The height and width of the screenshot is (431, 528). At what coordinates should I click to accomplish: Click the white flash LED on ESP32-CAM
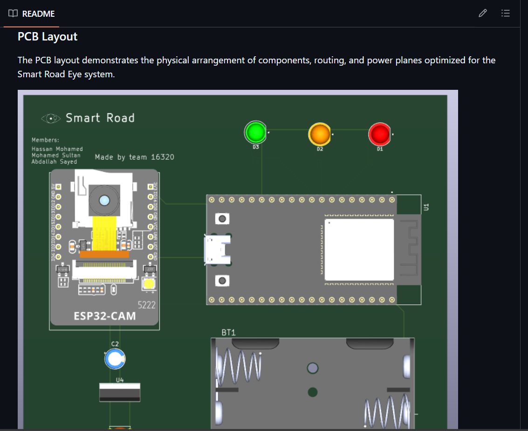pos(149,284)
